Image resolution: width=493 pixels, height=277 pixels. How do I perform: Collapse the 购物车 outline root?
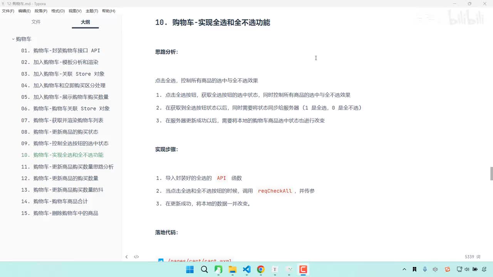13,39
